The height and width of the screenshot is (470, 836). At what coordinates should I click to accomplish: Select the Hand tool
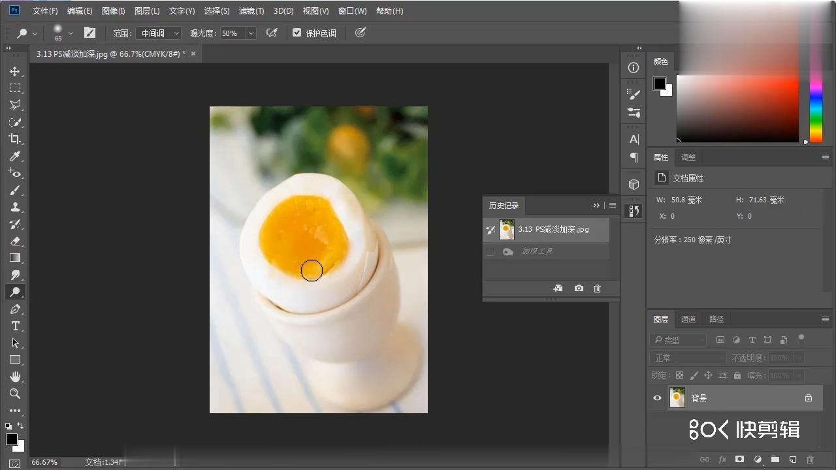15,377
